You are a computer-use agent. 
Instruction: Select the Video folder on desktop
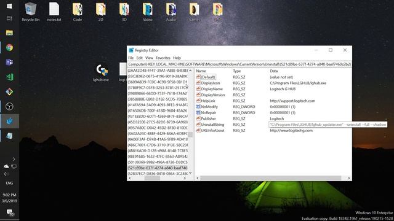tap(148, 12)
